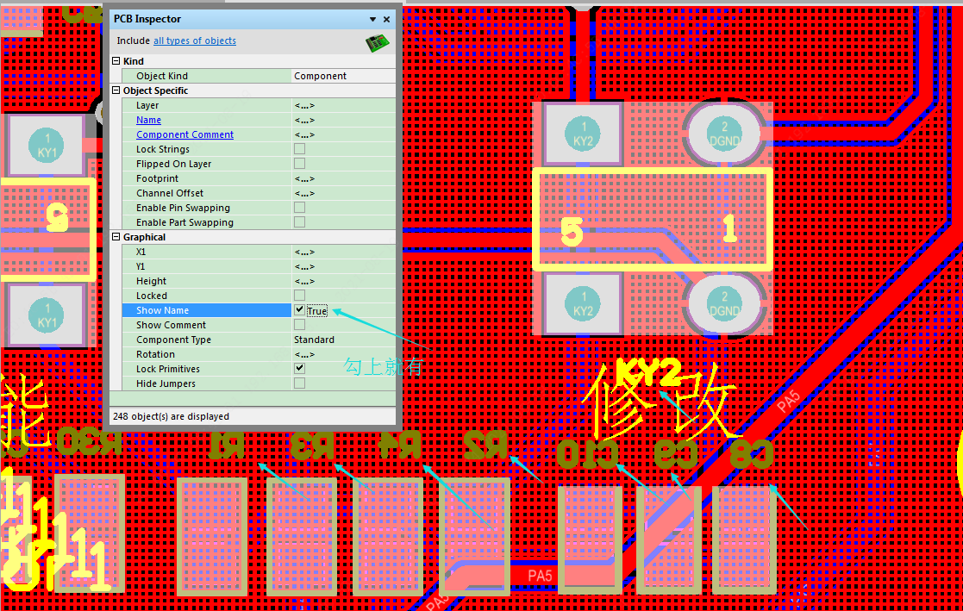Image resolution: width=963 pixels, height=611 pixels.
Task: Select the Show Name property row label
Action: pyautogui.click(x=206, y=310)
